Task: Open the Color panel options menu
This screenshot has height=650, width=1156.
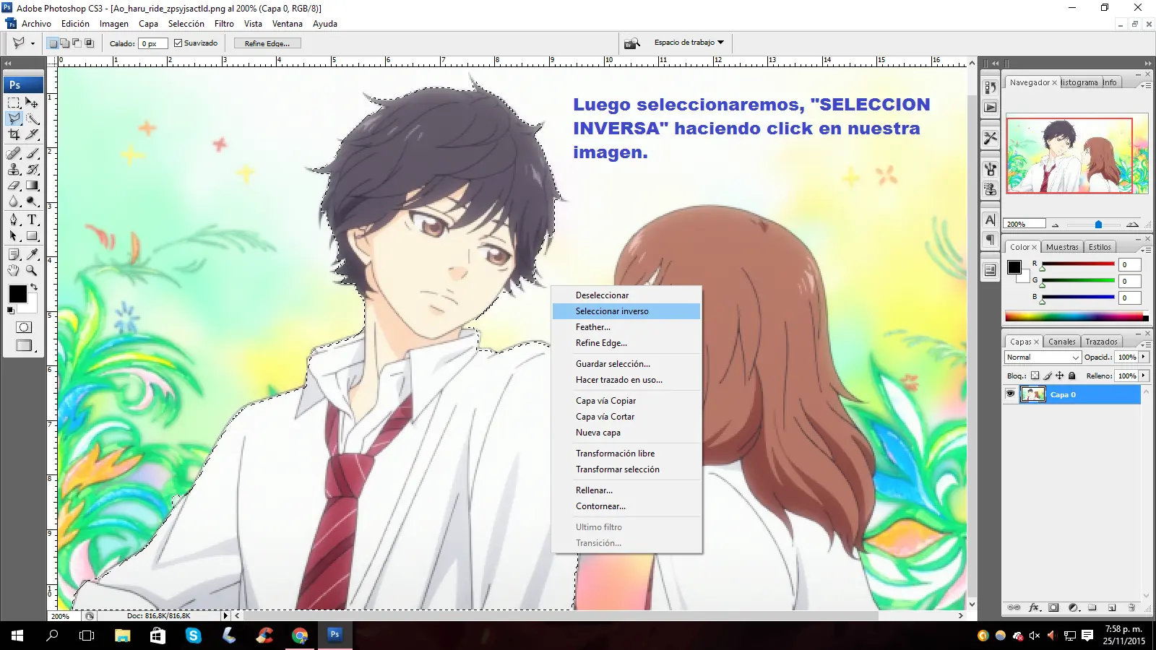Action: [1145, 249]
